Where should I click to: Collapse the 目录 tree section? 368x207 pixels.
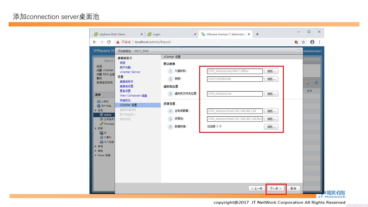click(x=96, y=110)
